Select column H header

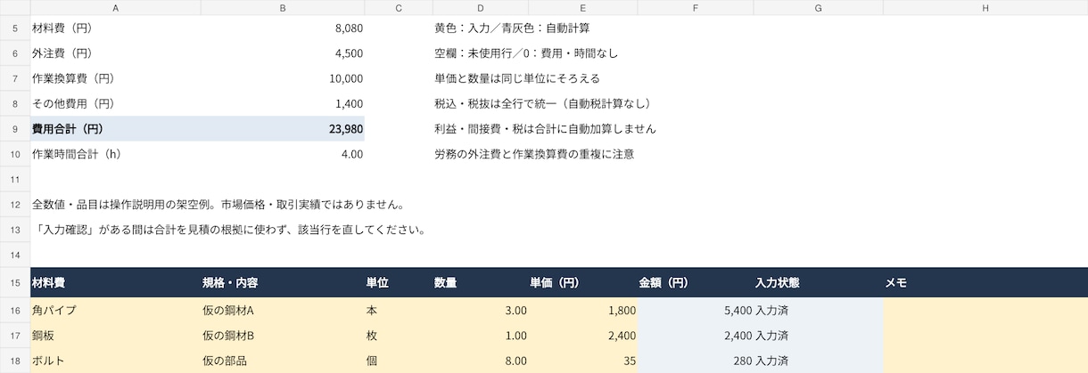click(x=985, y=7)
